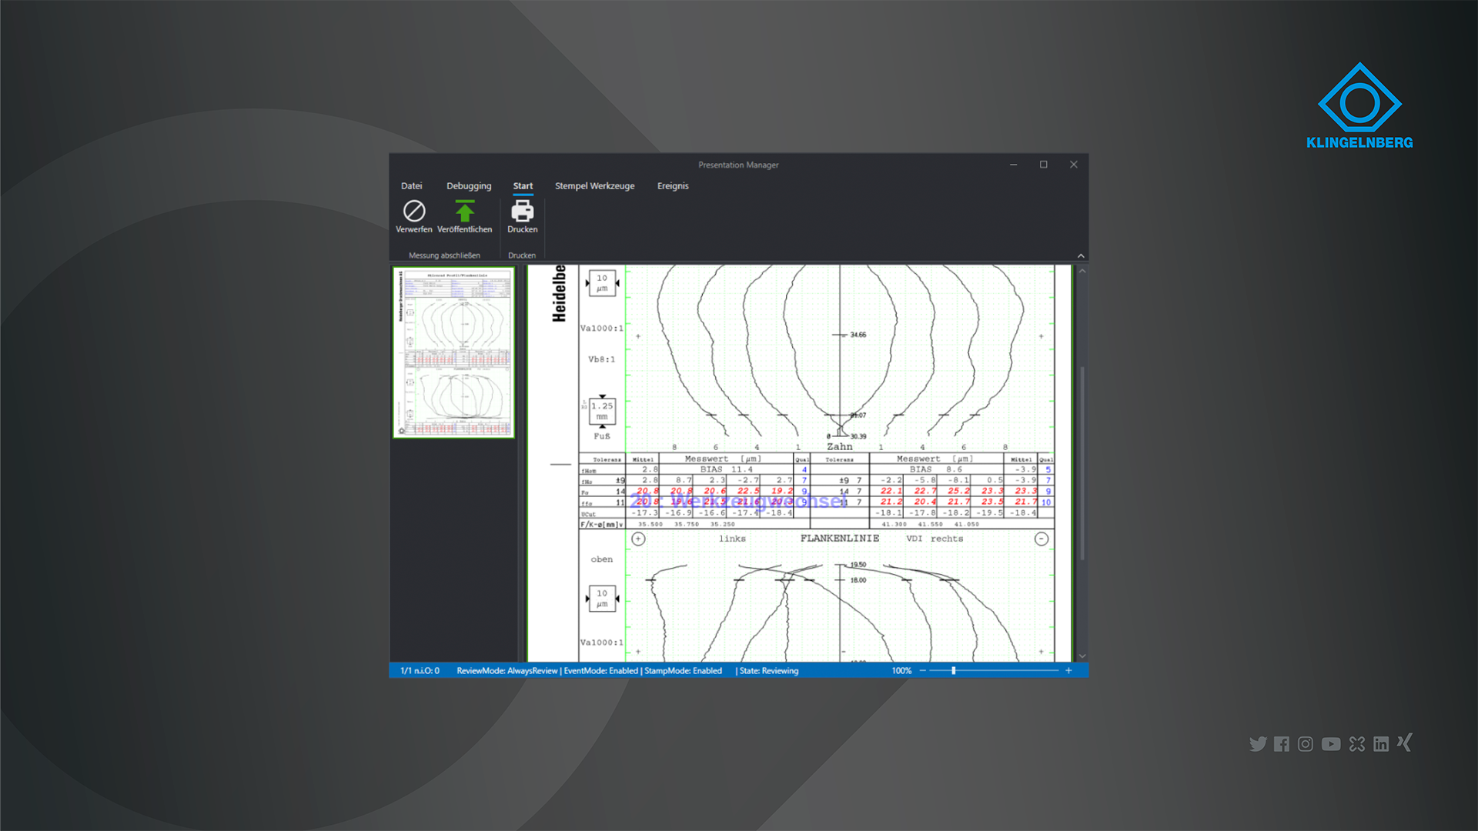Click the 'BIAS 11.4' value in left table
Viewport: 1478px width, 831px height.
click(x=726, y=469)
